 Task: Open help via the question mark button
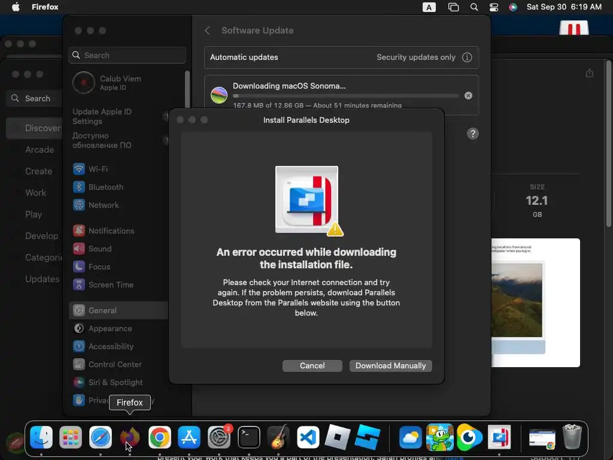click(473, 134)
